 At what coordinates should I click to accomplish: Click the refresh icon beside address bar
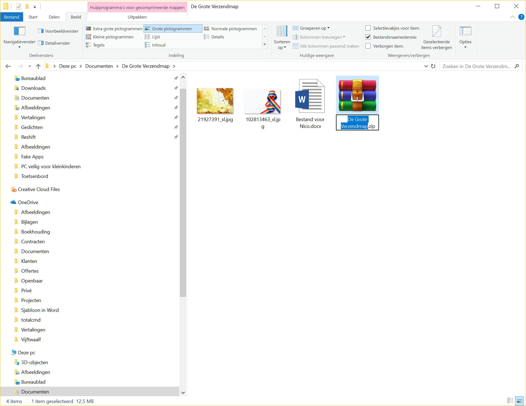(433, 66)
